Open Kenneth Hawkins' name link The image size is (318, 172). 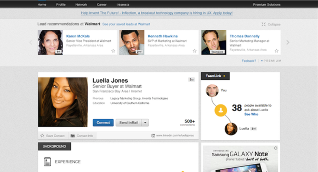coord(163,36)
